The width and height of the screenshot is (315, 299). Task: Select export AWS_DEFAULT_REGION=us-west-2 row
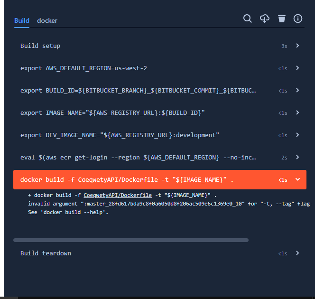pos(160,68)
